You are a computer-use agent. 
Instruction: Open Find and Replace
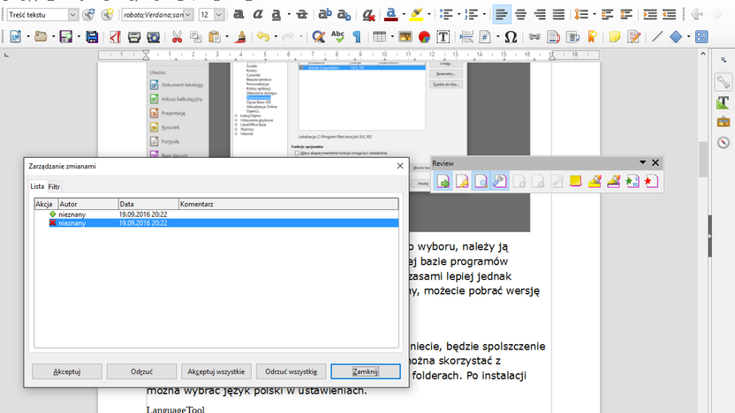318,36
